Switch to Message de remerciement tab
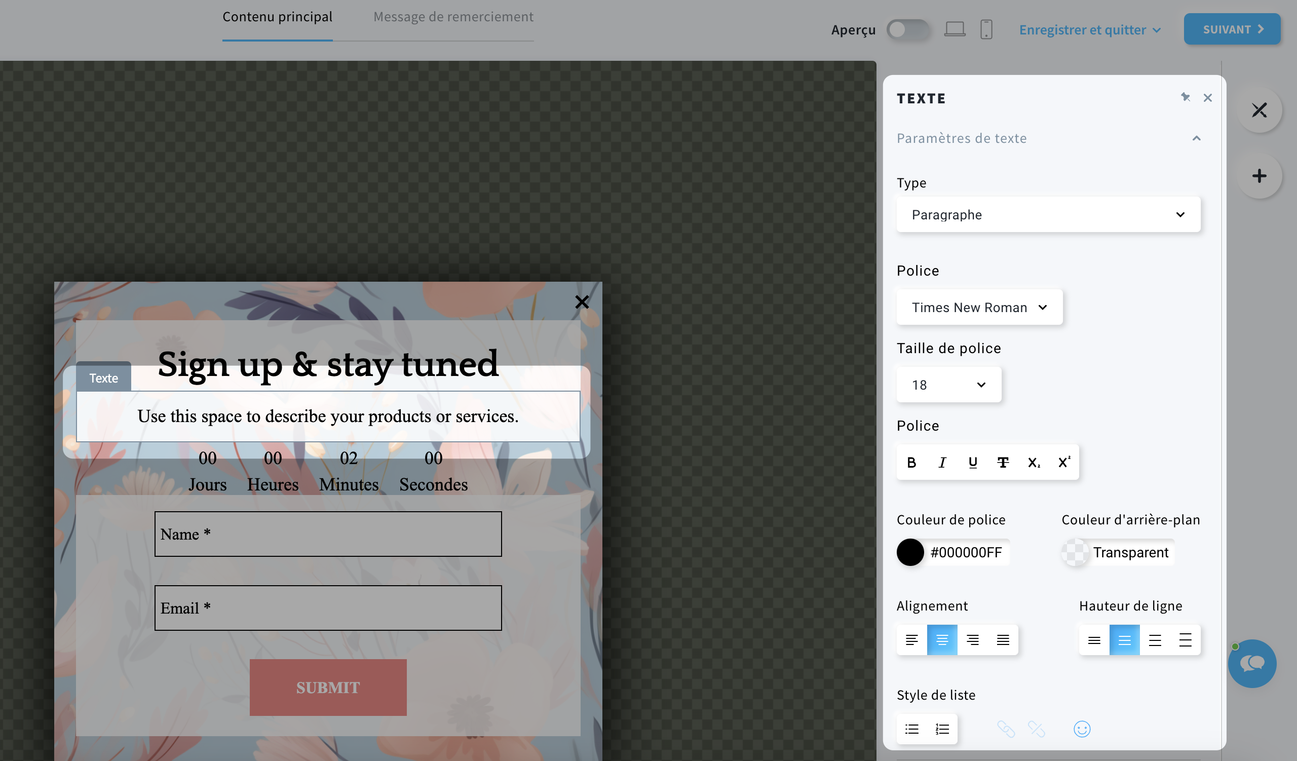This screenshot has width=1297, height=761. (x=453, y=16)
